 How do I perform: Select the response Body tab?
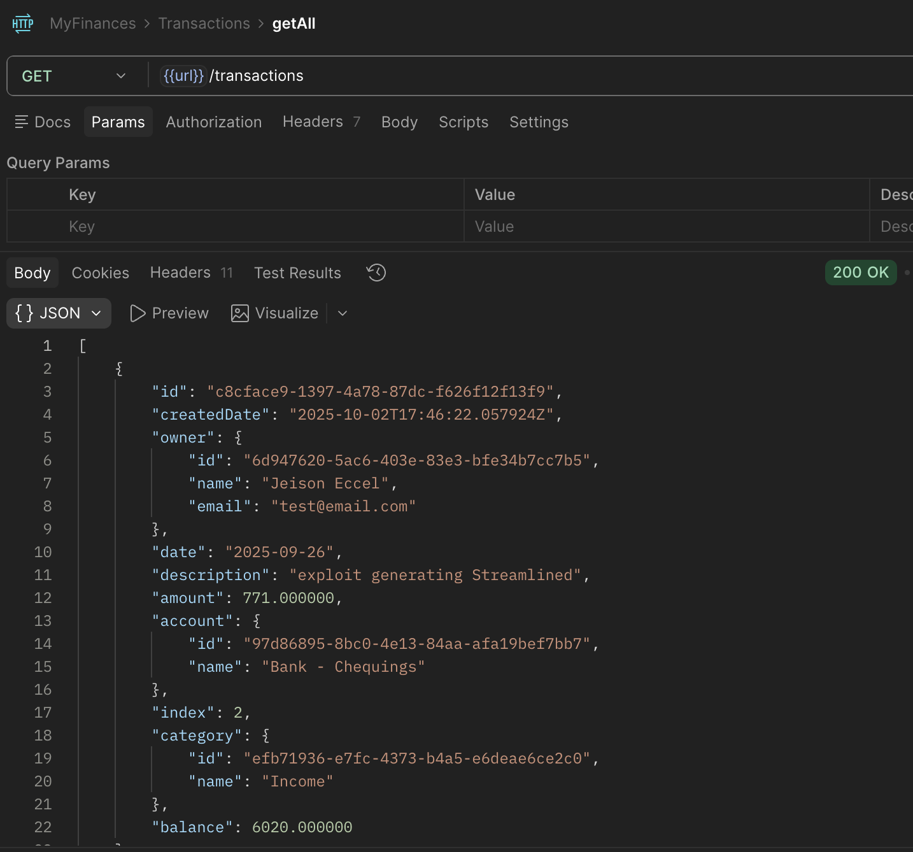click(x=32, y=273)
